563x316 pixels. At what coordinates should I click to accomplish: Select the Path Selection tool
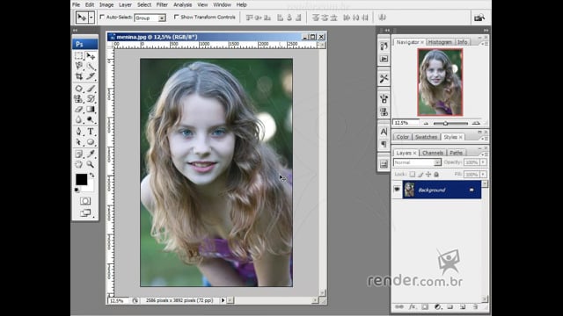pyautogui.click(x=79, y=142)
